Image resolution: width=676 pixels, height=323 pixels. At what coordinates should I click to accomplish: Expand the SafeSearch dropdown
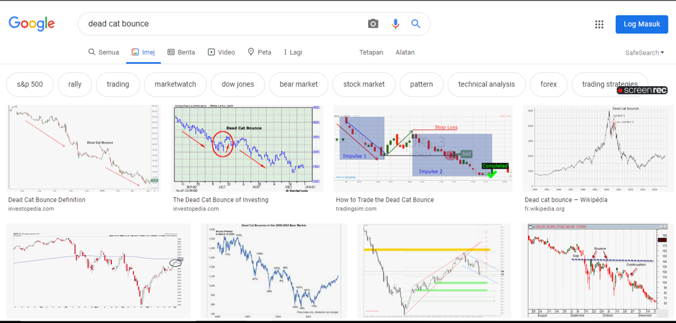tap(644, 53)
